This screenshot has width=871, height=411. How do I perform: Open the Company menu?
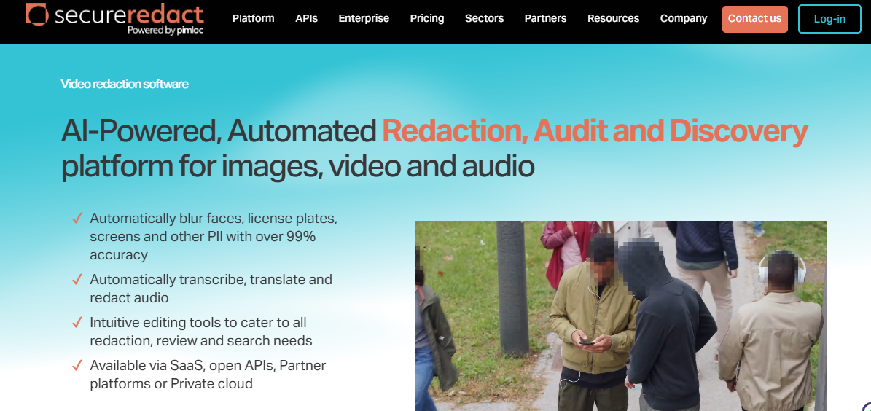684,18
